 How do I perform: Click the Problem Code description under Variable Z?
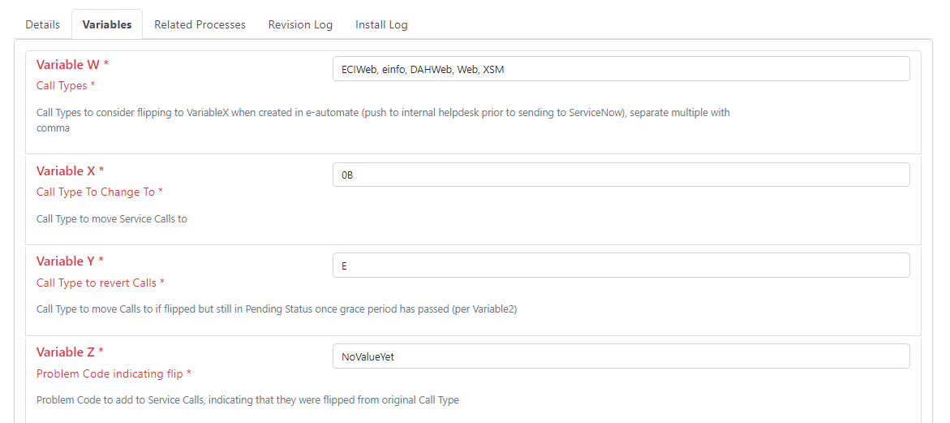[x=247, y=400]
